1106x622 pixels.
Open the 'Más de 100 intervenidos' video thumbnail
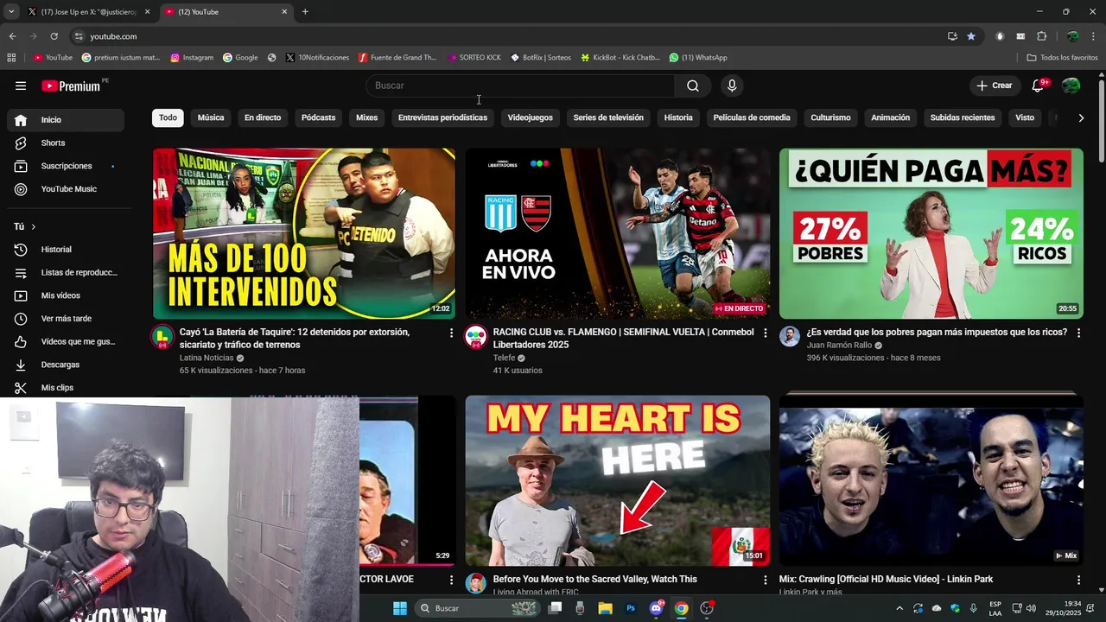(x=304, y=233)
